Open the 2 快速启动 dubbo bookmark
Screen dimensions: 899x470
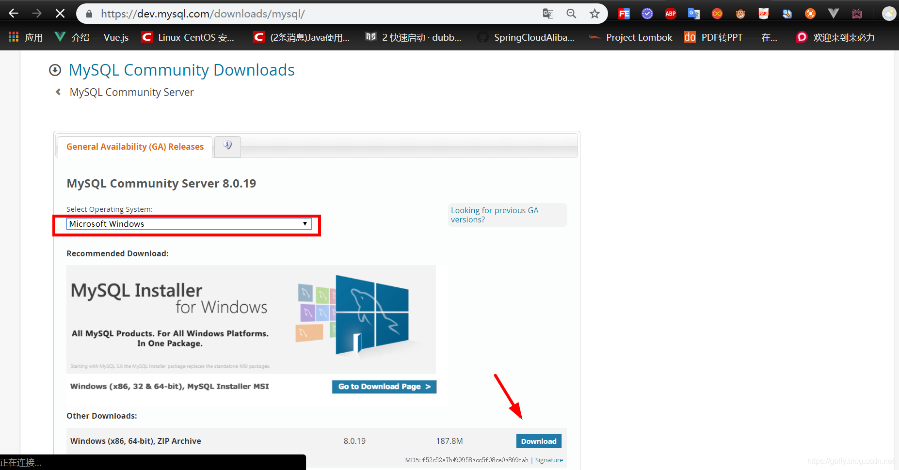[413, 37]
